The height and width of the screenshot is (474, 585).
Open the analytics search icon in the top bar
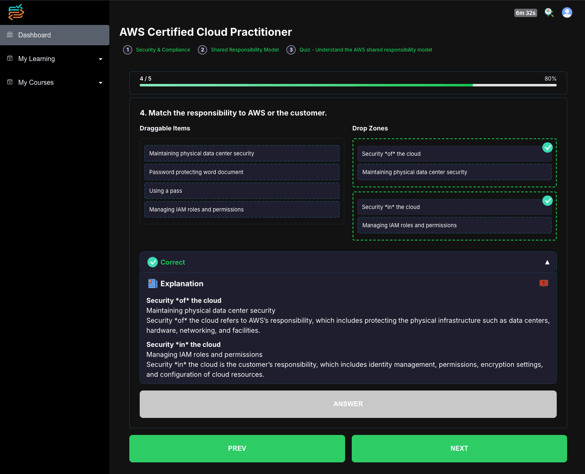click(549, 13)
